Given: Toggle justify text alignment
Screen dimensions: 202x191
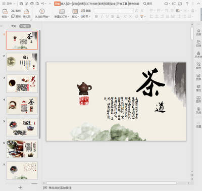Looking at the screenshot, I should (168, 16).
